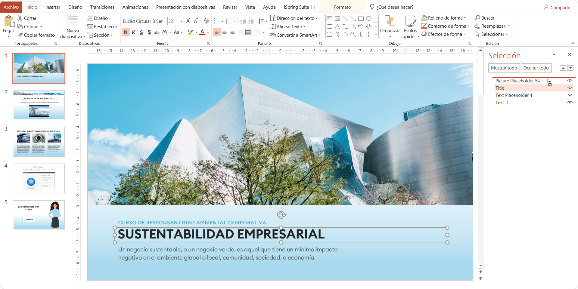Click the Mostrar todo button
Screen dimensions: 578x289
coord(504,68)
